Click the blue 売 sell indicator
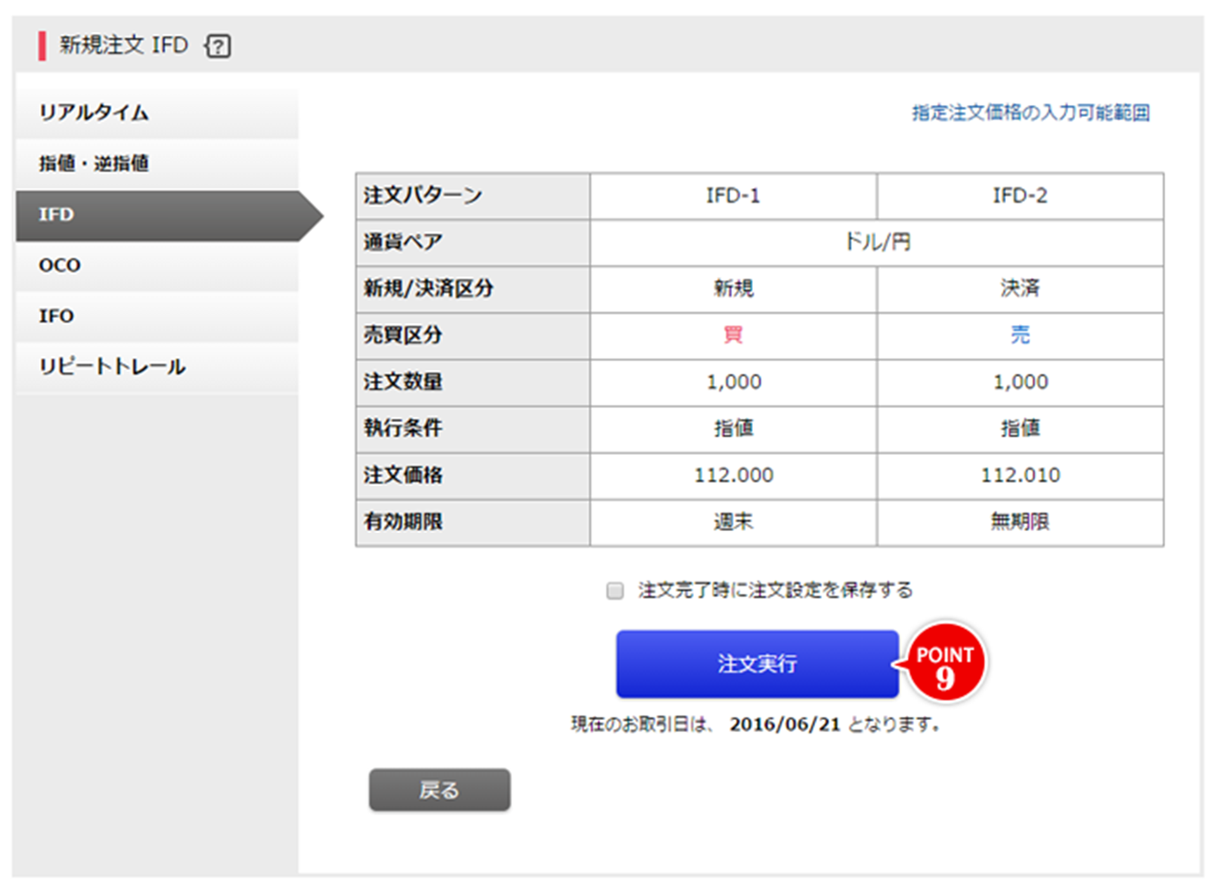 click(1020, 335)
